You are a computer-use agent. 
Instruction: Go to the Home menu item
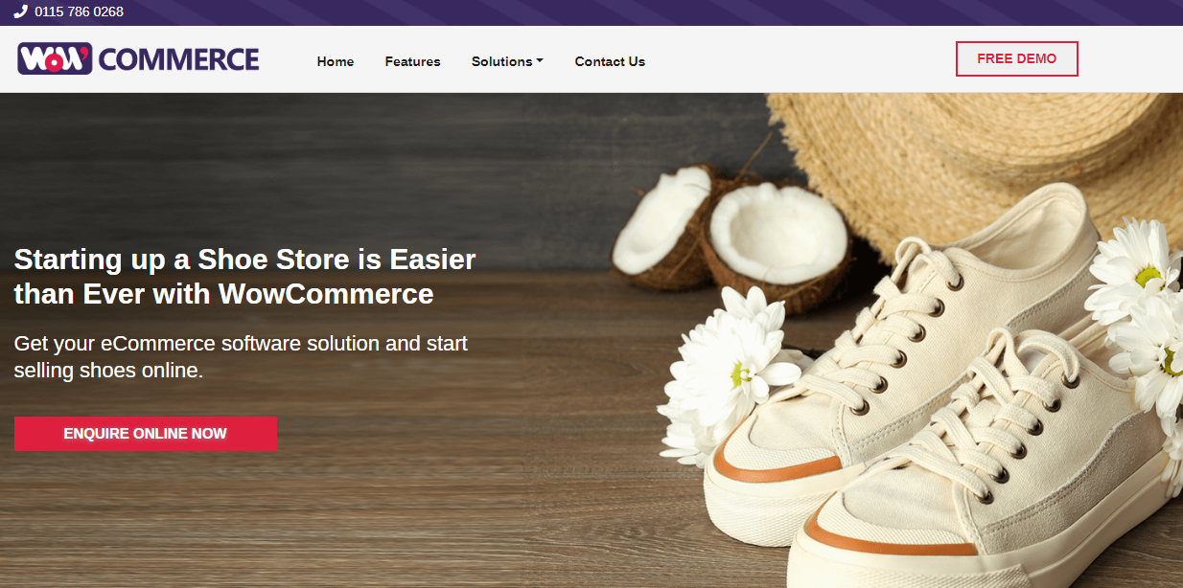pos(336,61)
